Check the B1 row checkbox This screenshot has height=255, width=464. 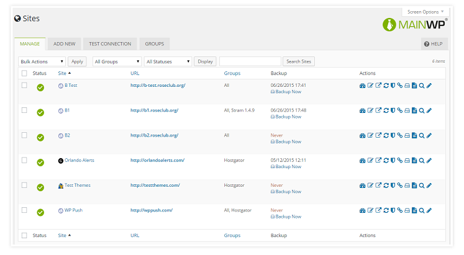click(x=24, y=110)
